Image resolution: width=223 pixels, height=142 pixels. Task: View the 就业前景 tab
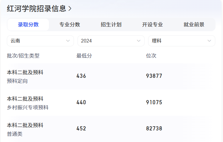[x=194, y=25]
